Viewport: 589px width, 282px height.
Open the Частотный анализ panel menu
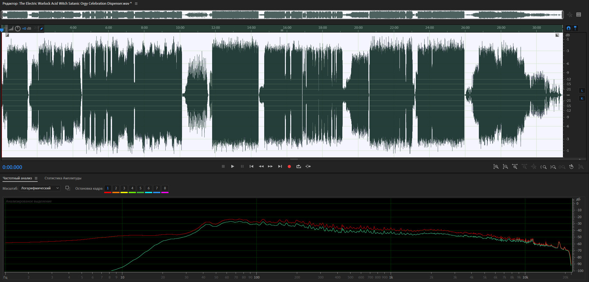click(36, 178)
